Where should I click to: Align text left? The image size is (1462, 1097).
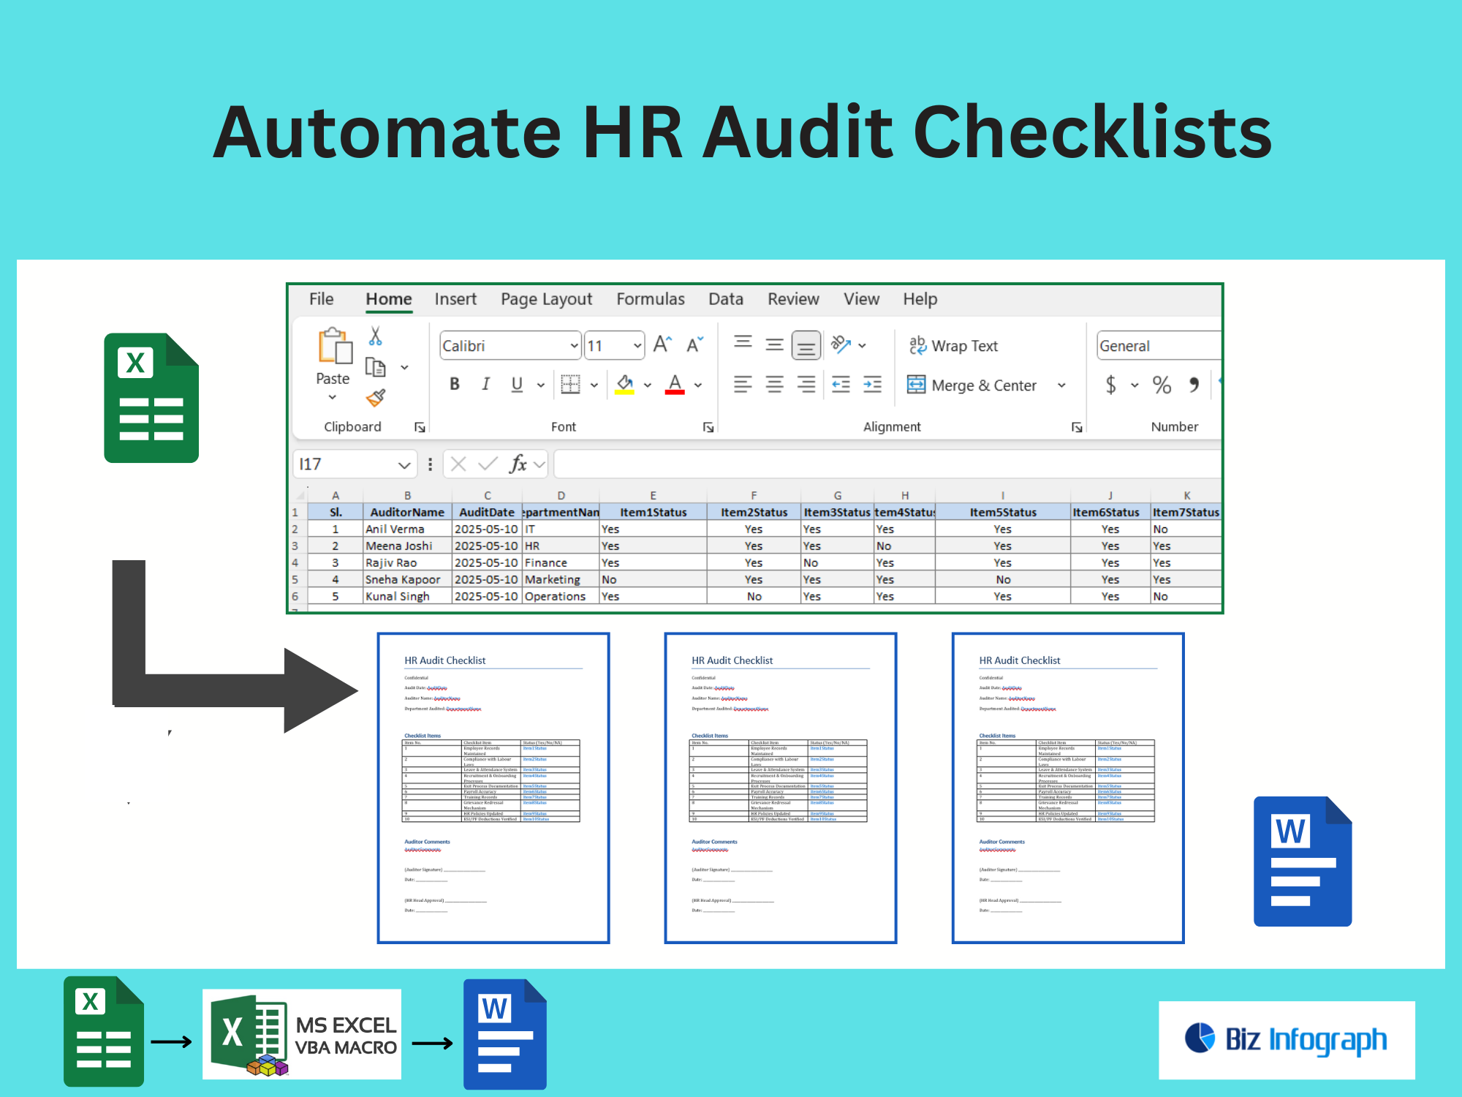pos(743,384)
